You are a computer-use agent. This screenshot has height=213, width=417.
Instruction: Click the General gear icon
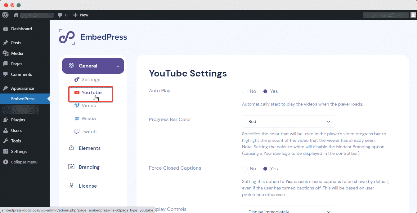tap(71, 66)
